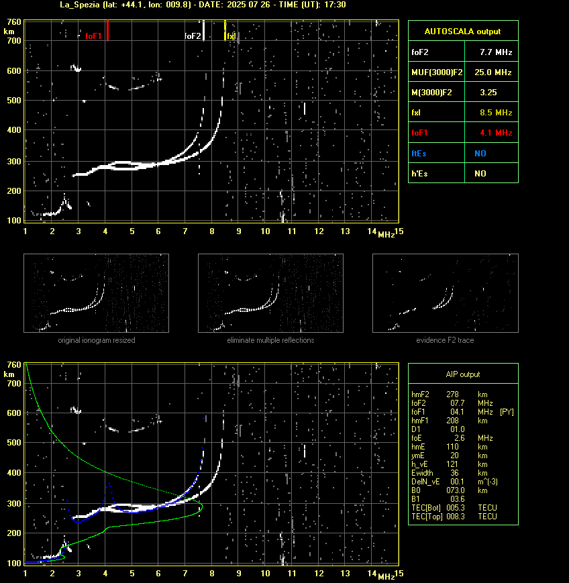Select the foF2 7.7 MHz value
The width and height of the screenshot is (569, 583).
coord(496,52)
